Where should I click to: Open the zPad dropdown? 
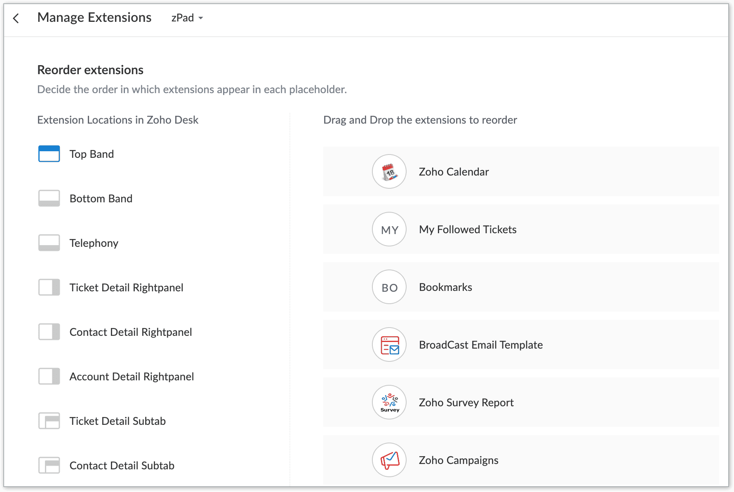[x=187, y=18]
